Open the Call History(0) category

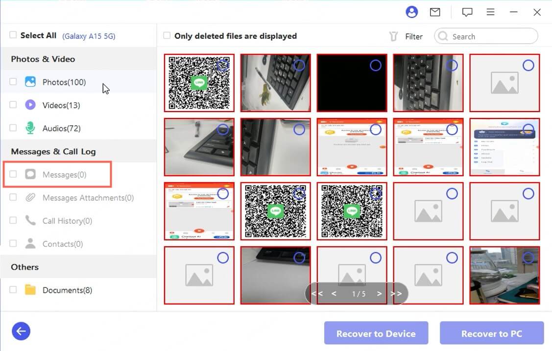(78, 220)
